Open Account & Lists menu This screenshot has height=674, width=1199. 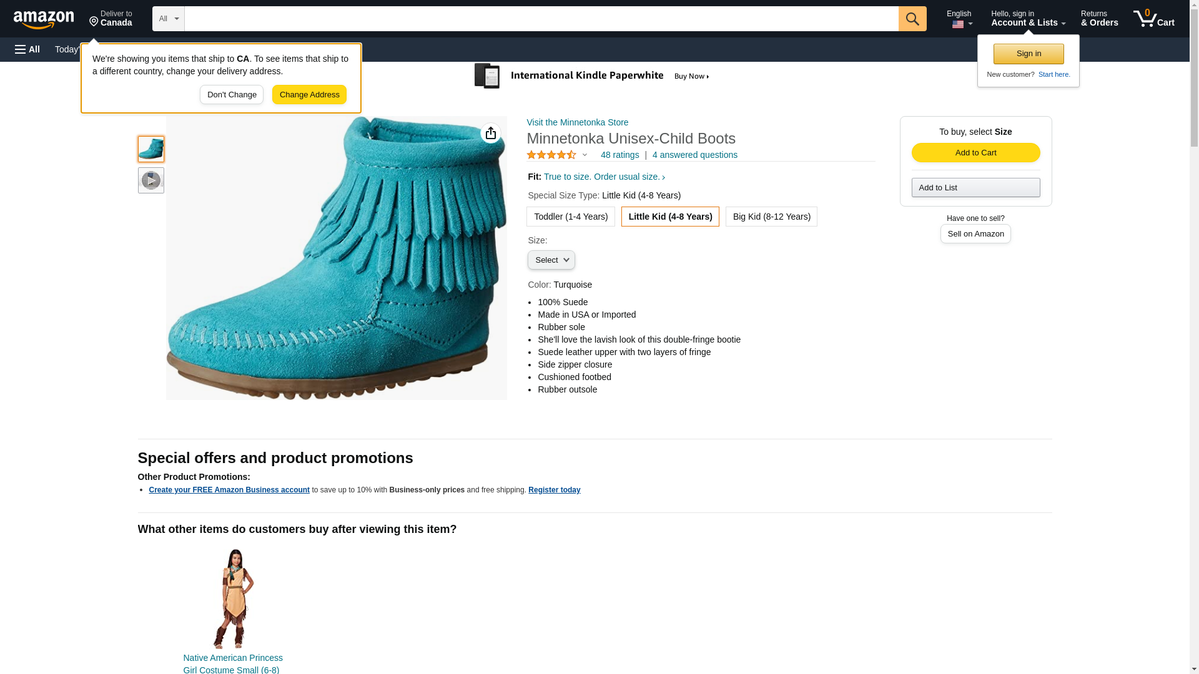pos(1028,19)
